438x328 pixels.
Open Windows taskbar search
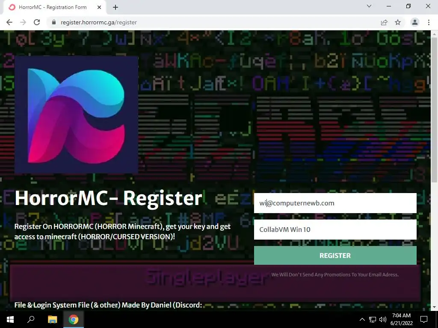31,319
